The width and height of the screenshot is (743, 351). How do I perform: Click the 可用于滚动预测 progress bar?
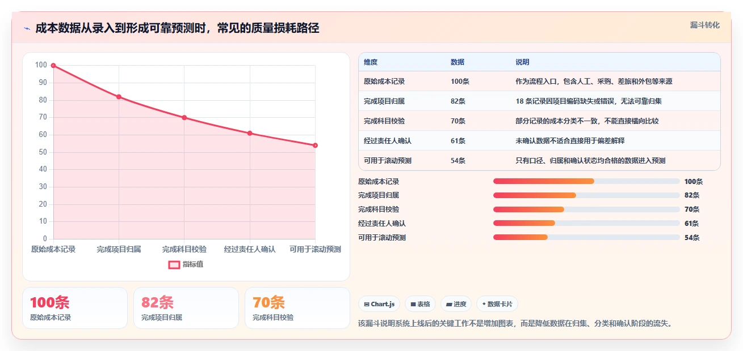586,237
